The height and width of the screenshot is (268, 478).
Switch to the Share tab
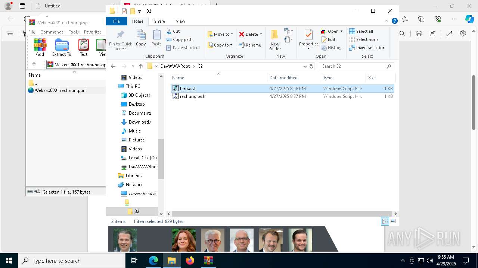(x=159, y=21)
